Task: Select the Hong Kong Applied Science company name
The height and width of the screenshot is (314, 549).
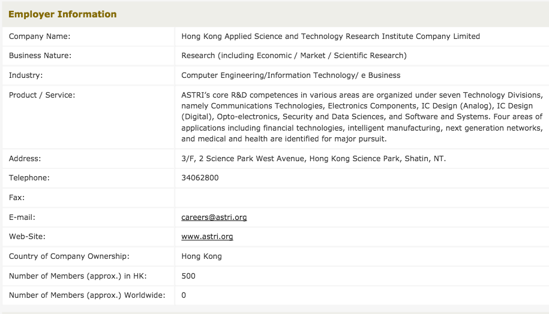Action: [330, 37]
